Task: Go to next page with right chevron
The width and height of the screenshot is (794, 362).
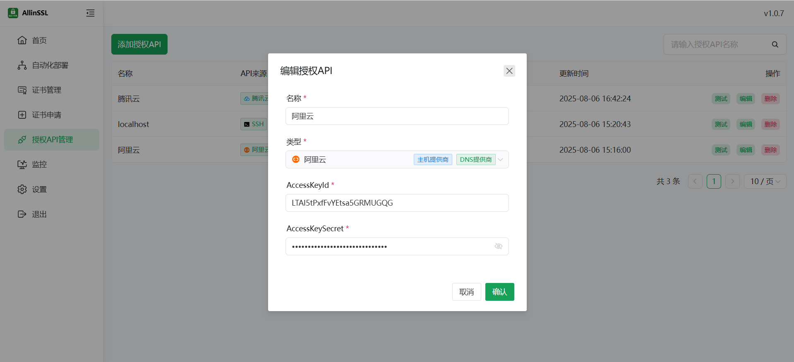Action: (x=732, y=181)
